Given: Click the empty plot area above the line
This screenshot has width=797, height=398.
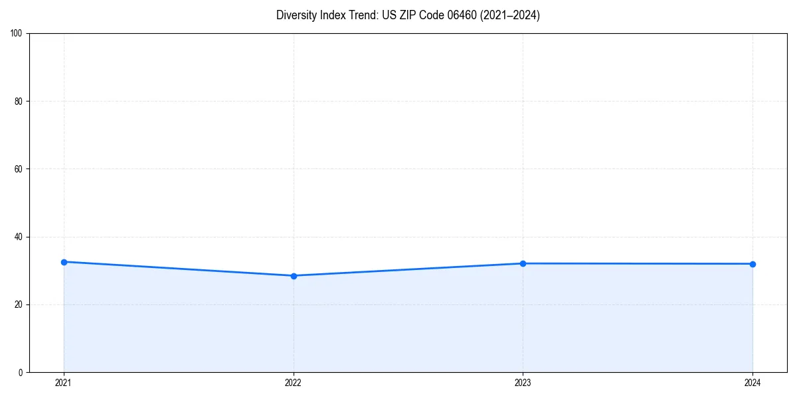Looking at the screenshot, I should [398, 133].
